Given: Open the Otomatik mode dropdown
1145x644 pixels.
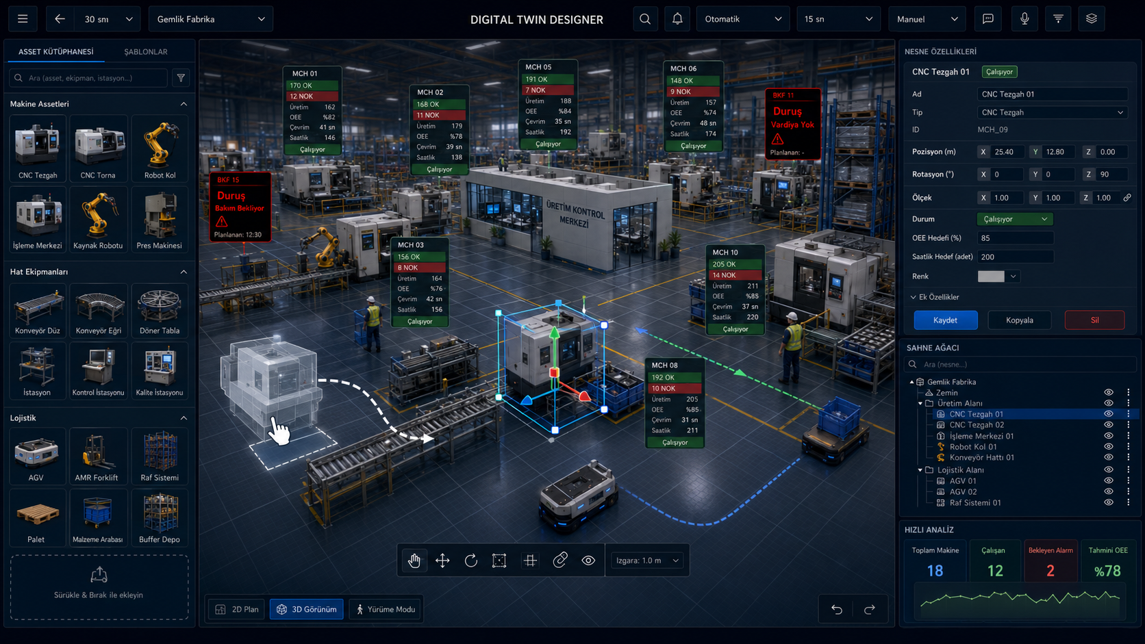Looking at the screenshot, I should pyautogui.click(x=743, y=19).
